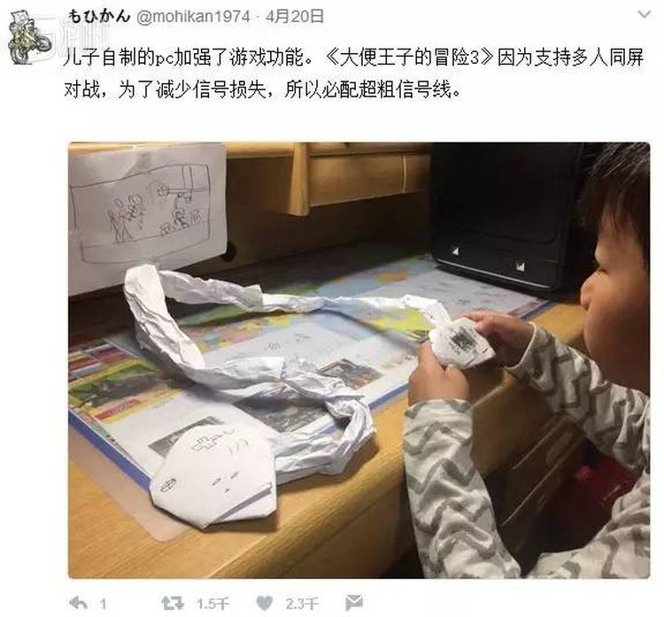Click the もひかん display name

tap(99, 16)
